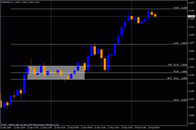Click the 50.00 1.3002 level label
Screen dimensions: 196x130
coord(180,72)
